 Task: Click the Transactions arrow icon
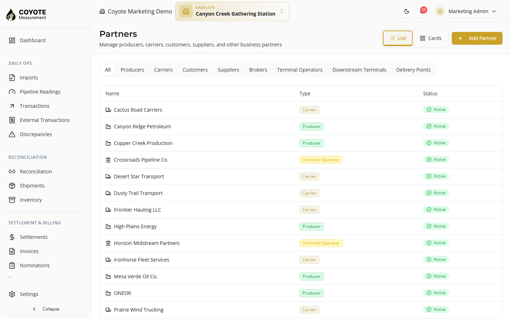point(12,106)
